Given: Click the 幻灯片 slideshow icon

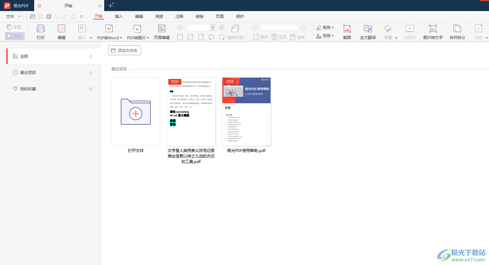Looking at the screenshot, I should coord(410,29).
